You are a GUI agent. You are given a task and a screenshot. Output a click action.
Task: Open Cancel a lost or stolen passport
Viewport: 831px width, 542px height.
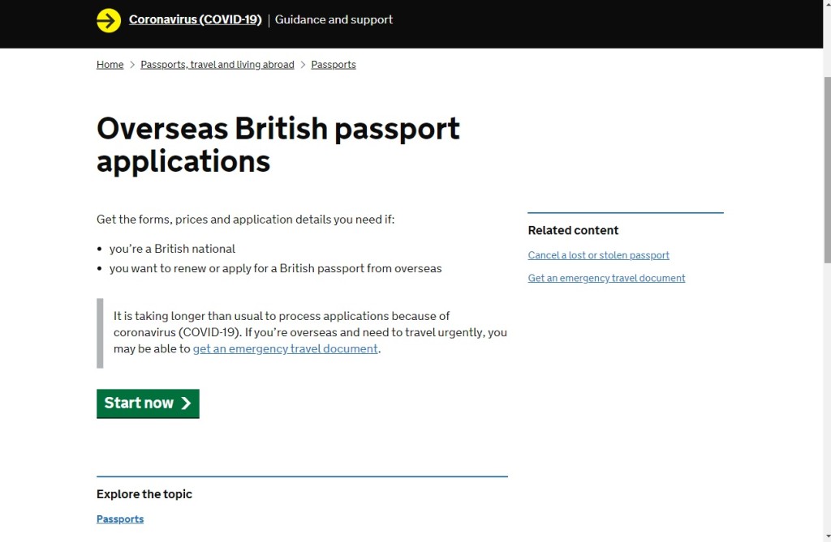(x=598, y=255)
